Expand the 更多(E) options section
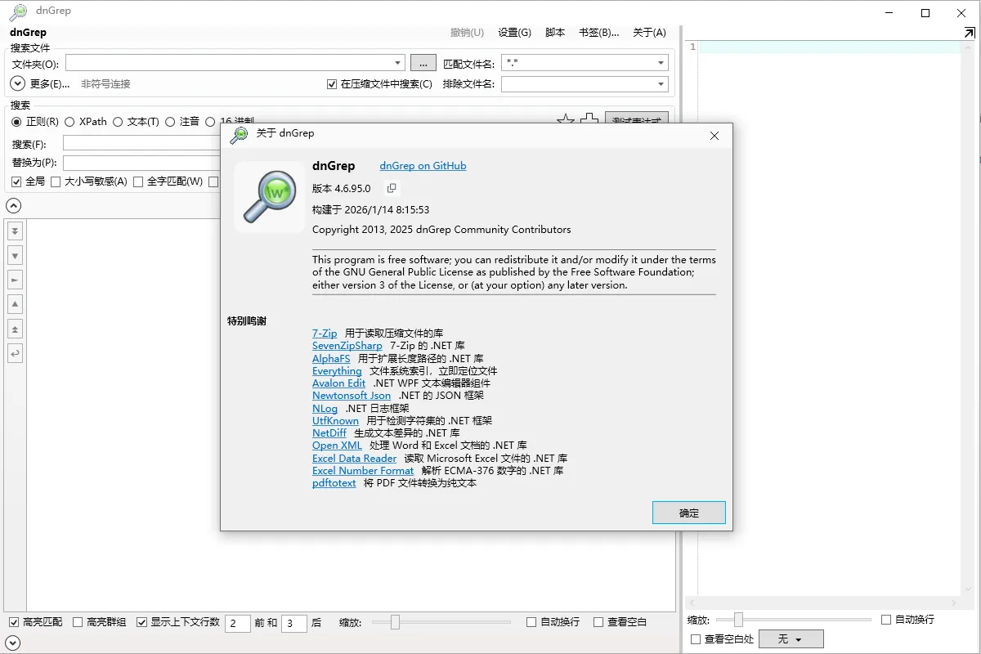The width and height of the screenshot is (981, 654). pos(16,83)
